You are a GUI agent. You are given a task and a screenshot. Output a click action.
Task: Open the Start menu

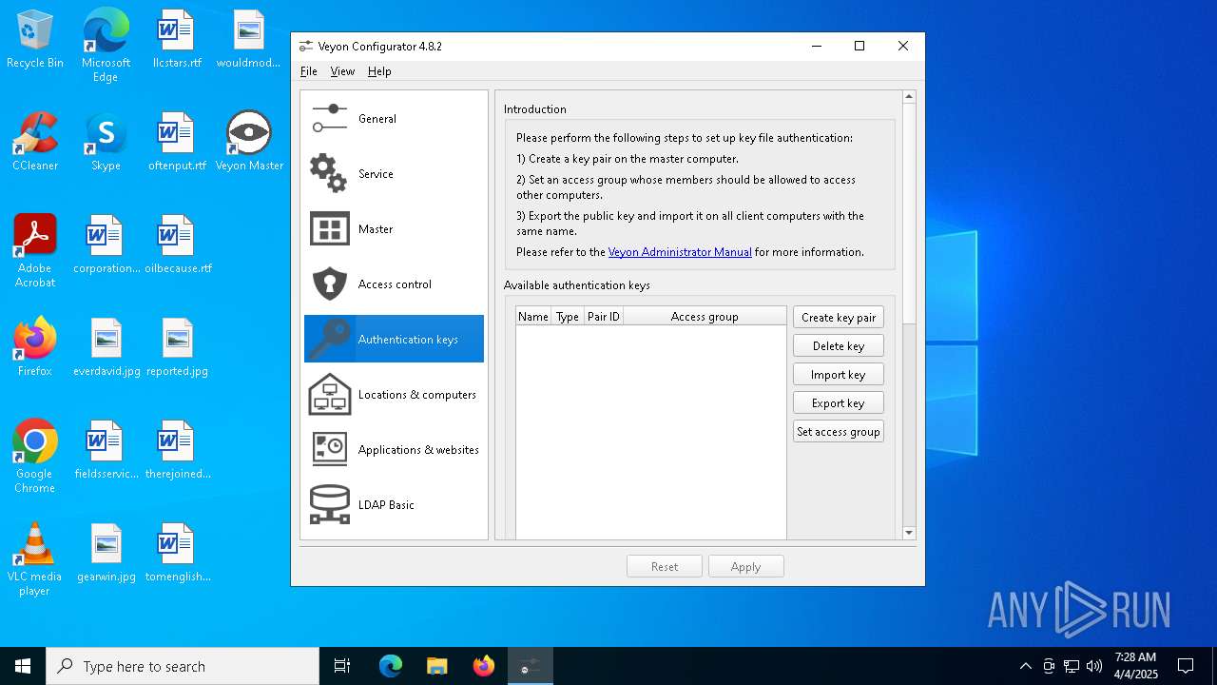[x=23, y=666]
